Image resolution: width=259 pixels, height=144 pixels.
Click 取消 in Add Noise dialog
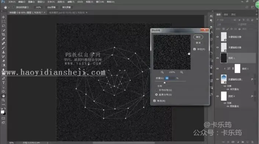tap(198, 43)
